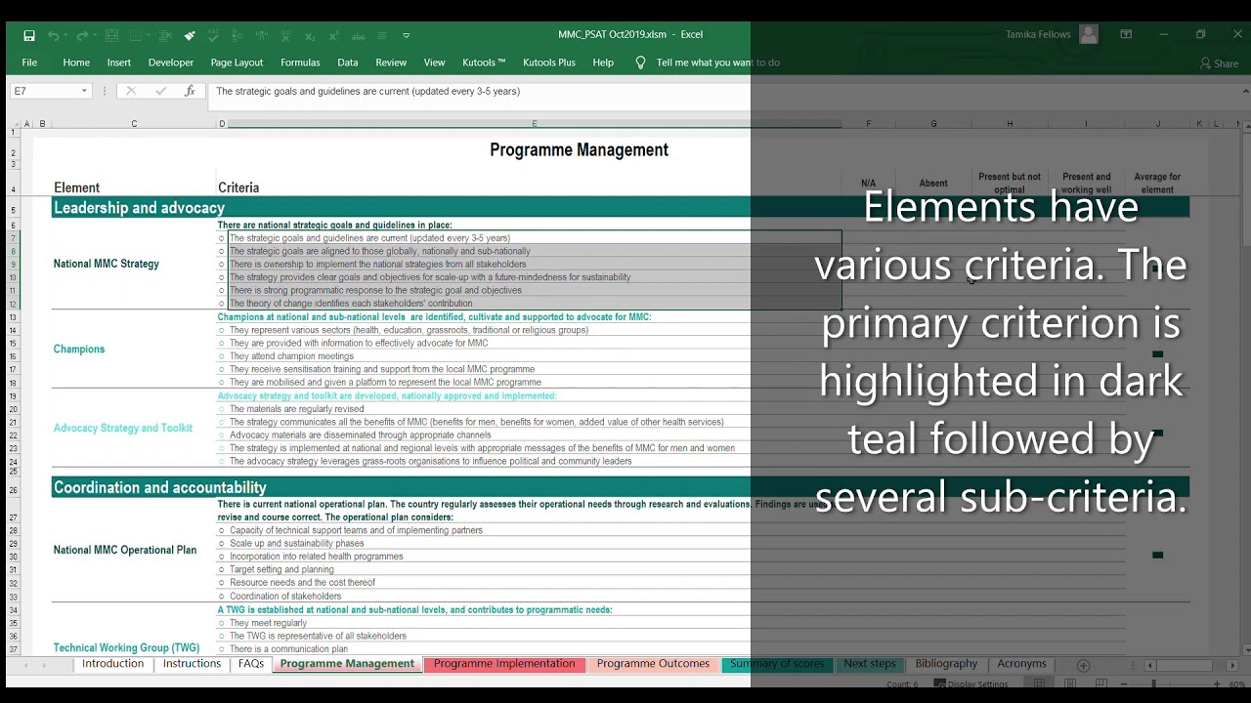The width and height of the screenshot is (1251, 703).
Task: Open the Undo history dropdown arrow
Action: click(65, 36)
